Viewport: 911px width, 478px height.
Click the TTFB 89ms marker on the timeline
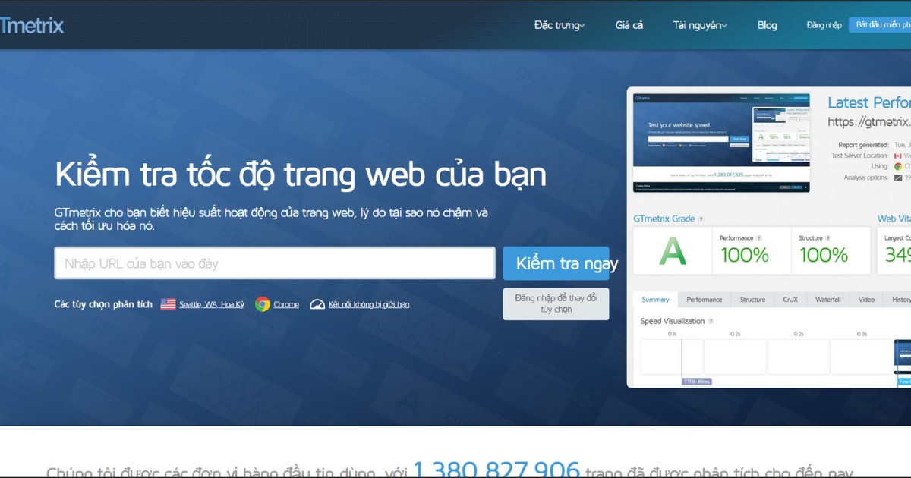click(695, 381)
